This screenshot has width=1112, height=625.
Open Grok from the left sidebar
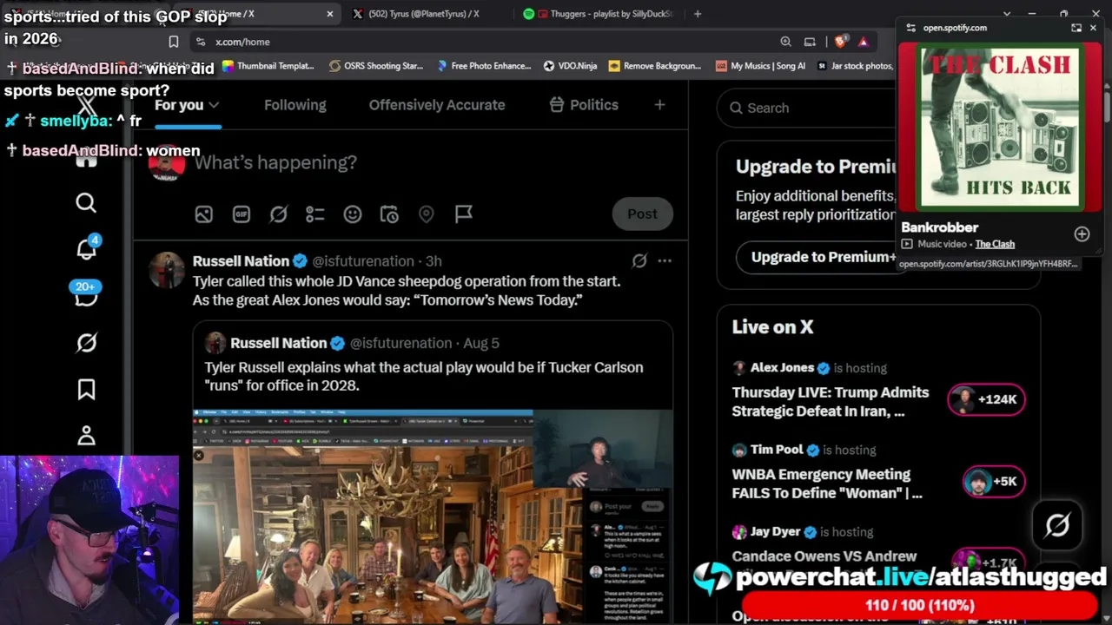86,343
